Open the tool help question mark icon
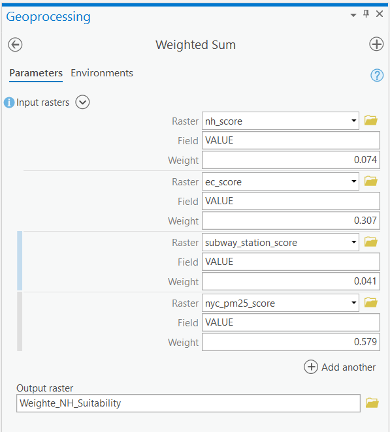The height and width of the screenshot is (432, 390). [x=377, y=75]
